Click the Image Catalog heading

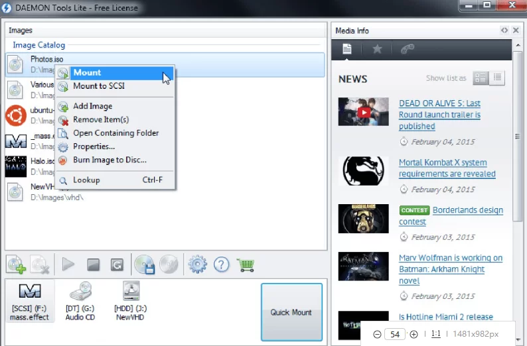[x=39, y=45]
